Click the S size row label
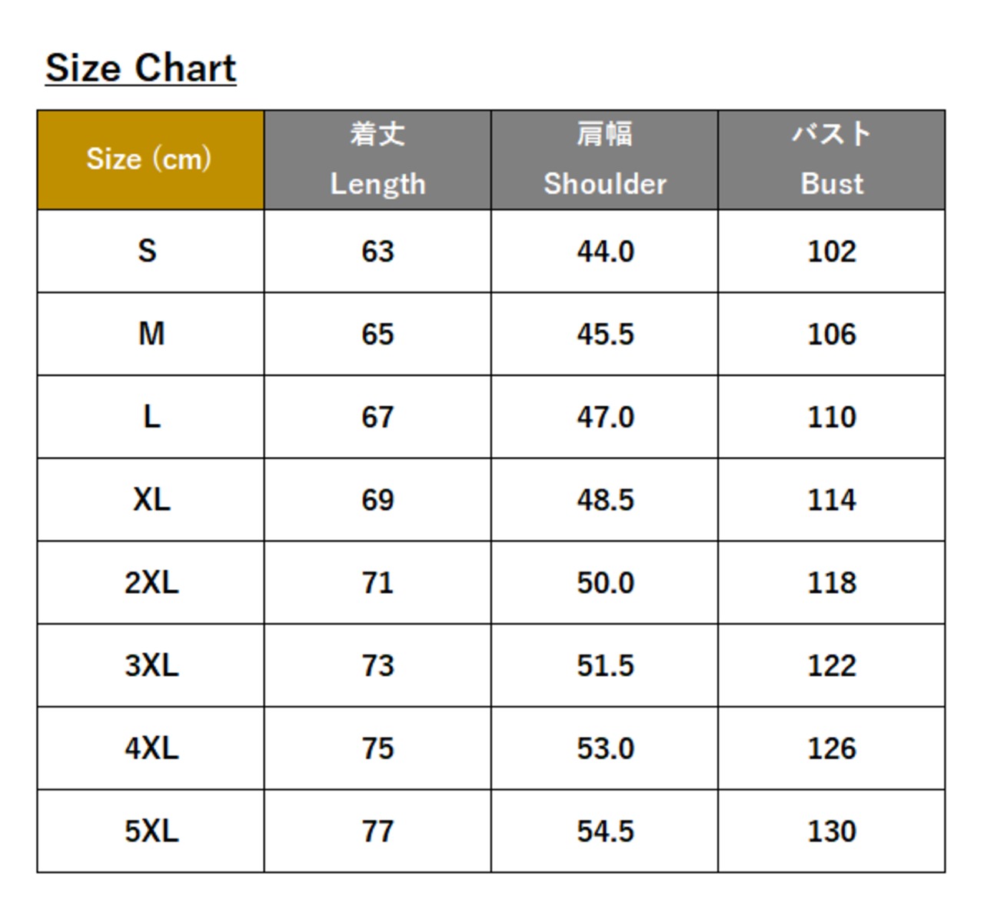This screenshot has width=984, height=913. click(148, 252)
